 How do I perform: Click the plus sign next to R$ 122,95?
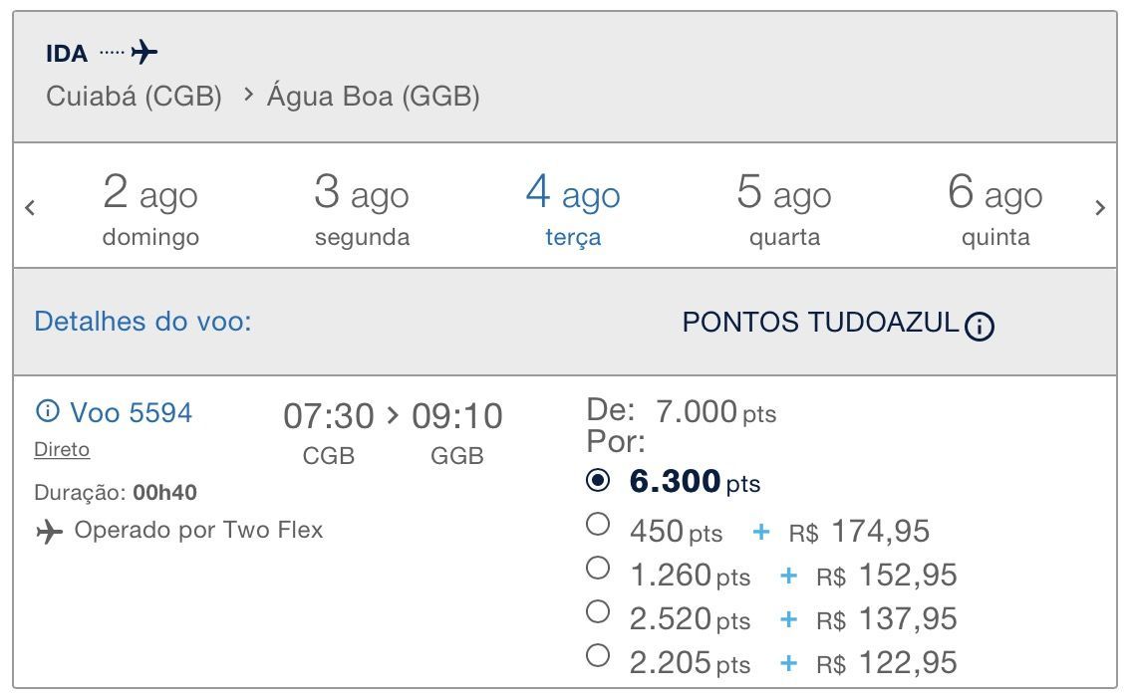pos(788,663)
